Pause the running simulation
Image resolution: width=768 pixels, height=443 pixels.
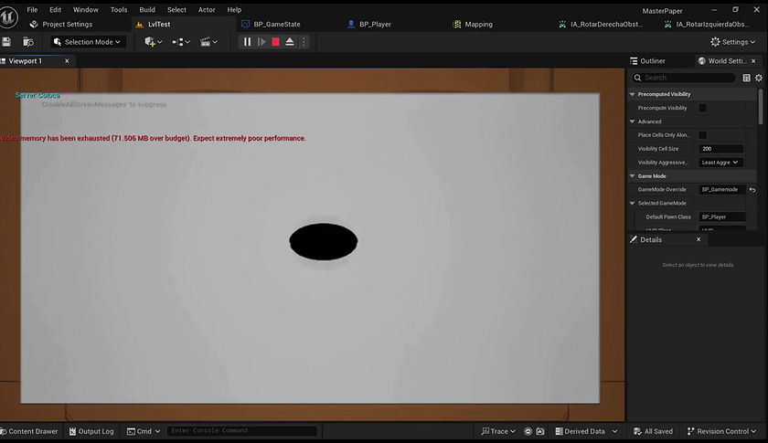pos(248,42)
